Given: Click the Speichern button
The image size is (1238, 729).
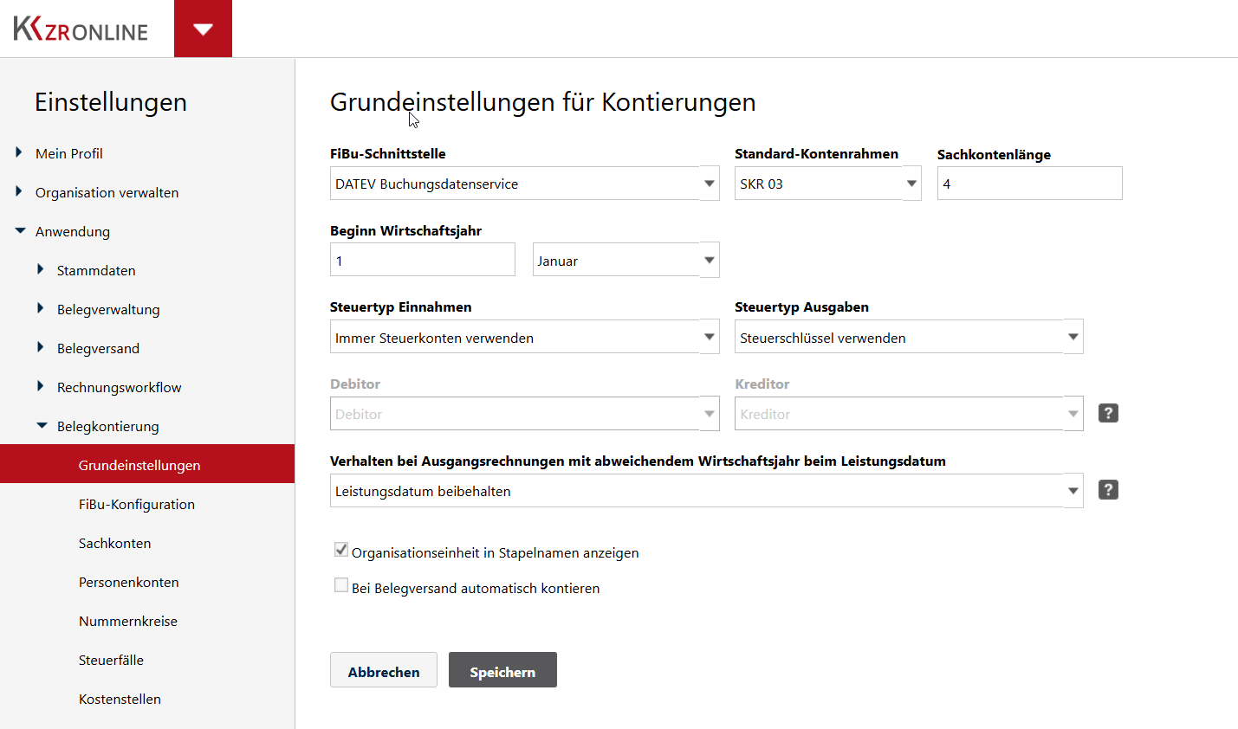Looking at the screenshot, I should click(502, 670).
